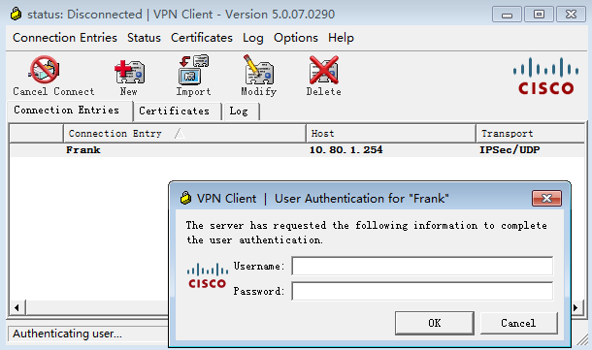Open the Certificates menu

coord(202,38)
